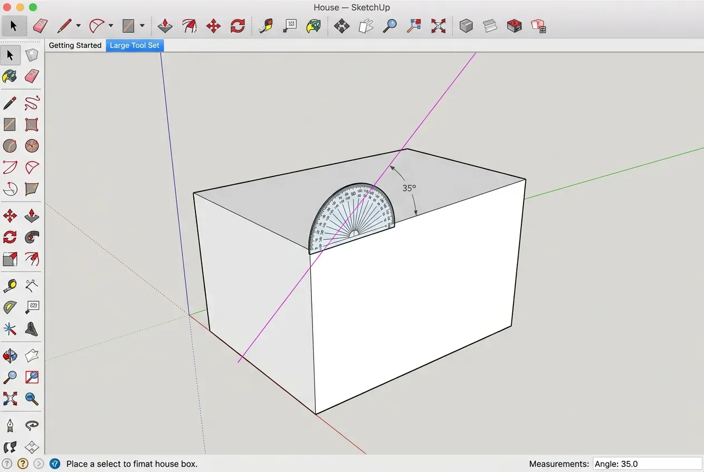
Task: Pick the Paint Bucket tool
Action: click(10, 76)
